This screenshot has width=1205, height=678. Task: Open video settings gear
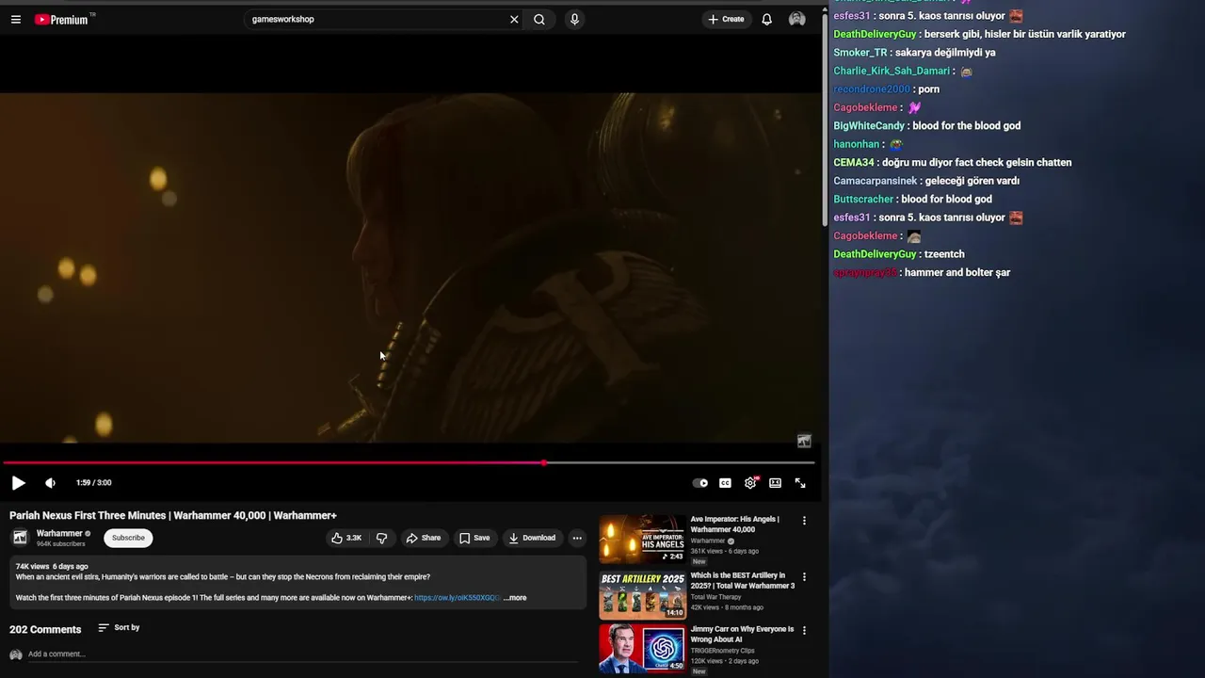coord(750,483)
